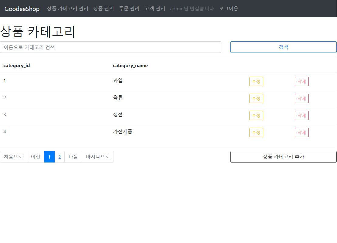Click 삭제 button for 생선 row
Viewport: 337px width, 243px height.
pos(302,115)
